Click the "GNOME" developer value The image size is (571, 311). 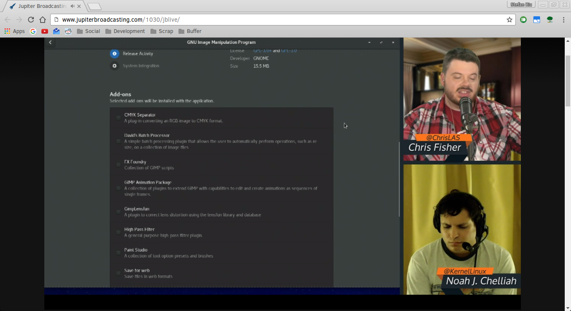coord(261,58)
